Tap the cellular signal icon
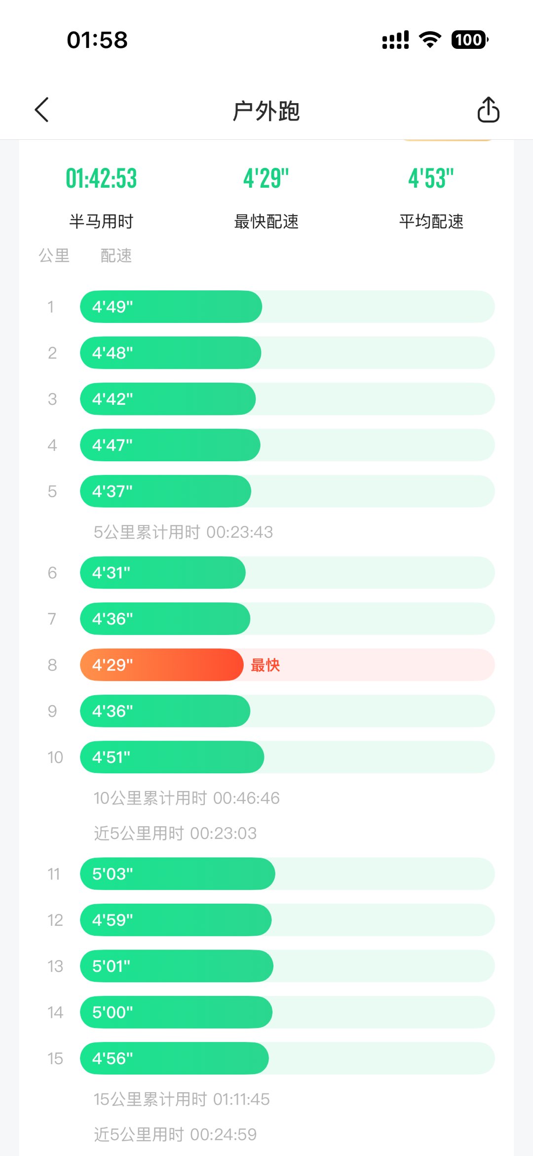This screenshot has height=1156, width=533. click(395, 40)
